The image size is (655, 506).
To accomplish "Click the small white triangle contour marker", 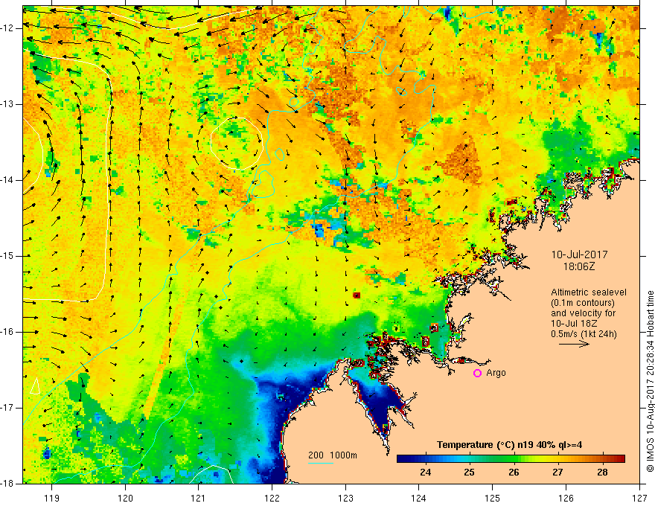I will click(36, 385).
